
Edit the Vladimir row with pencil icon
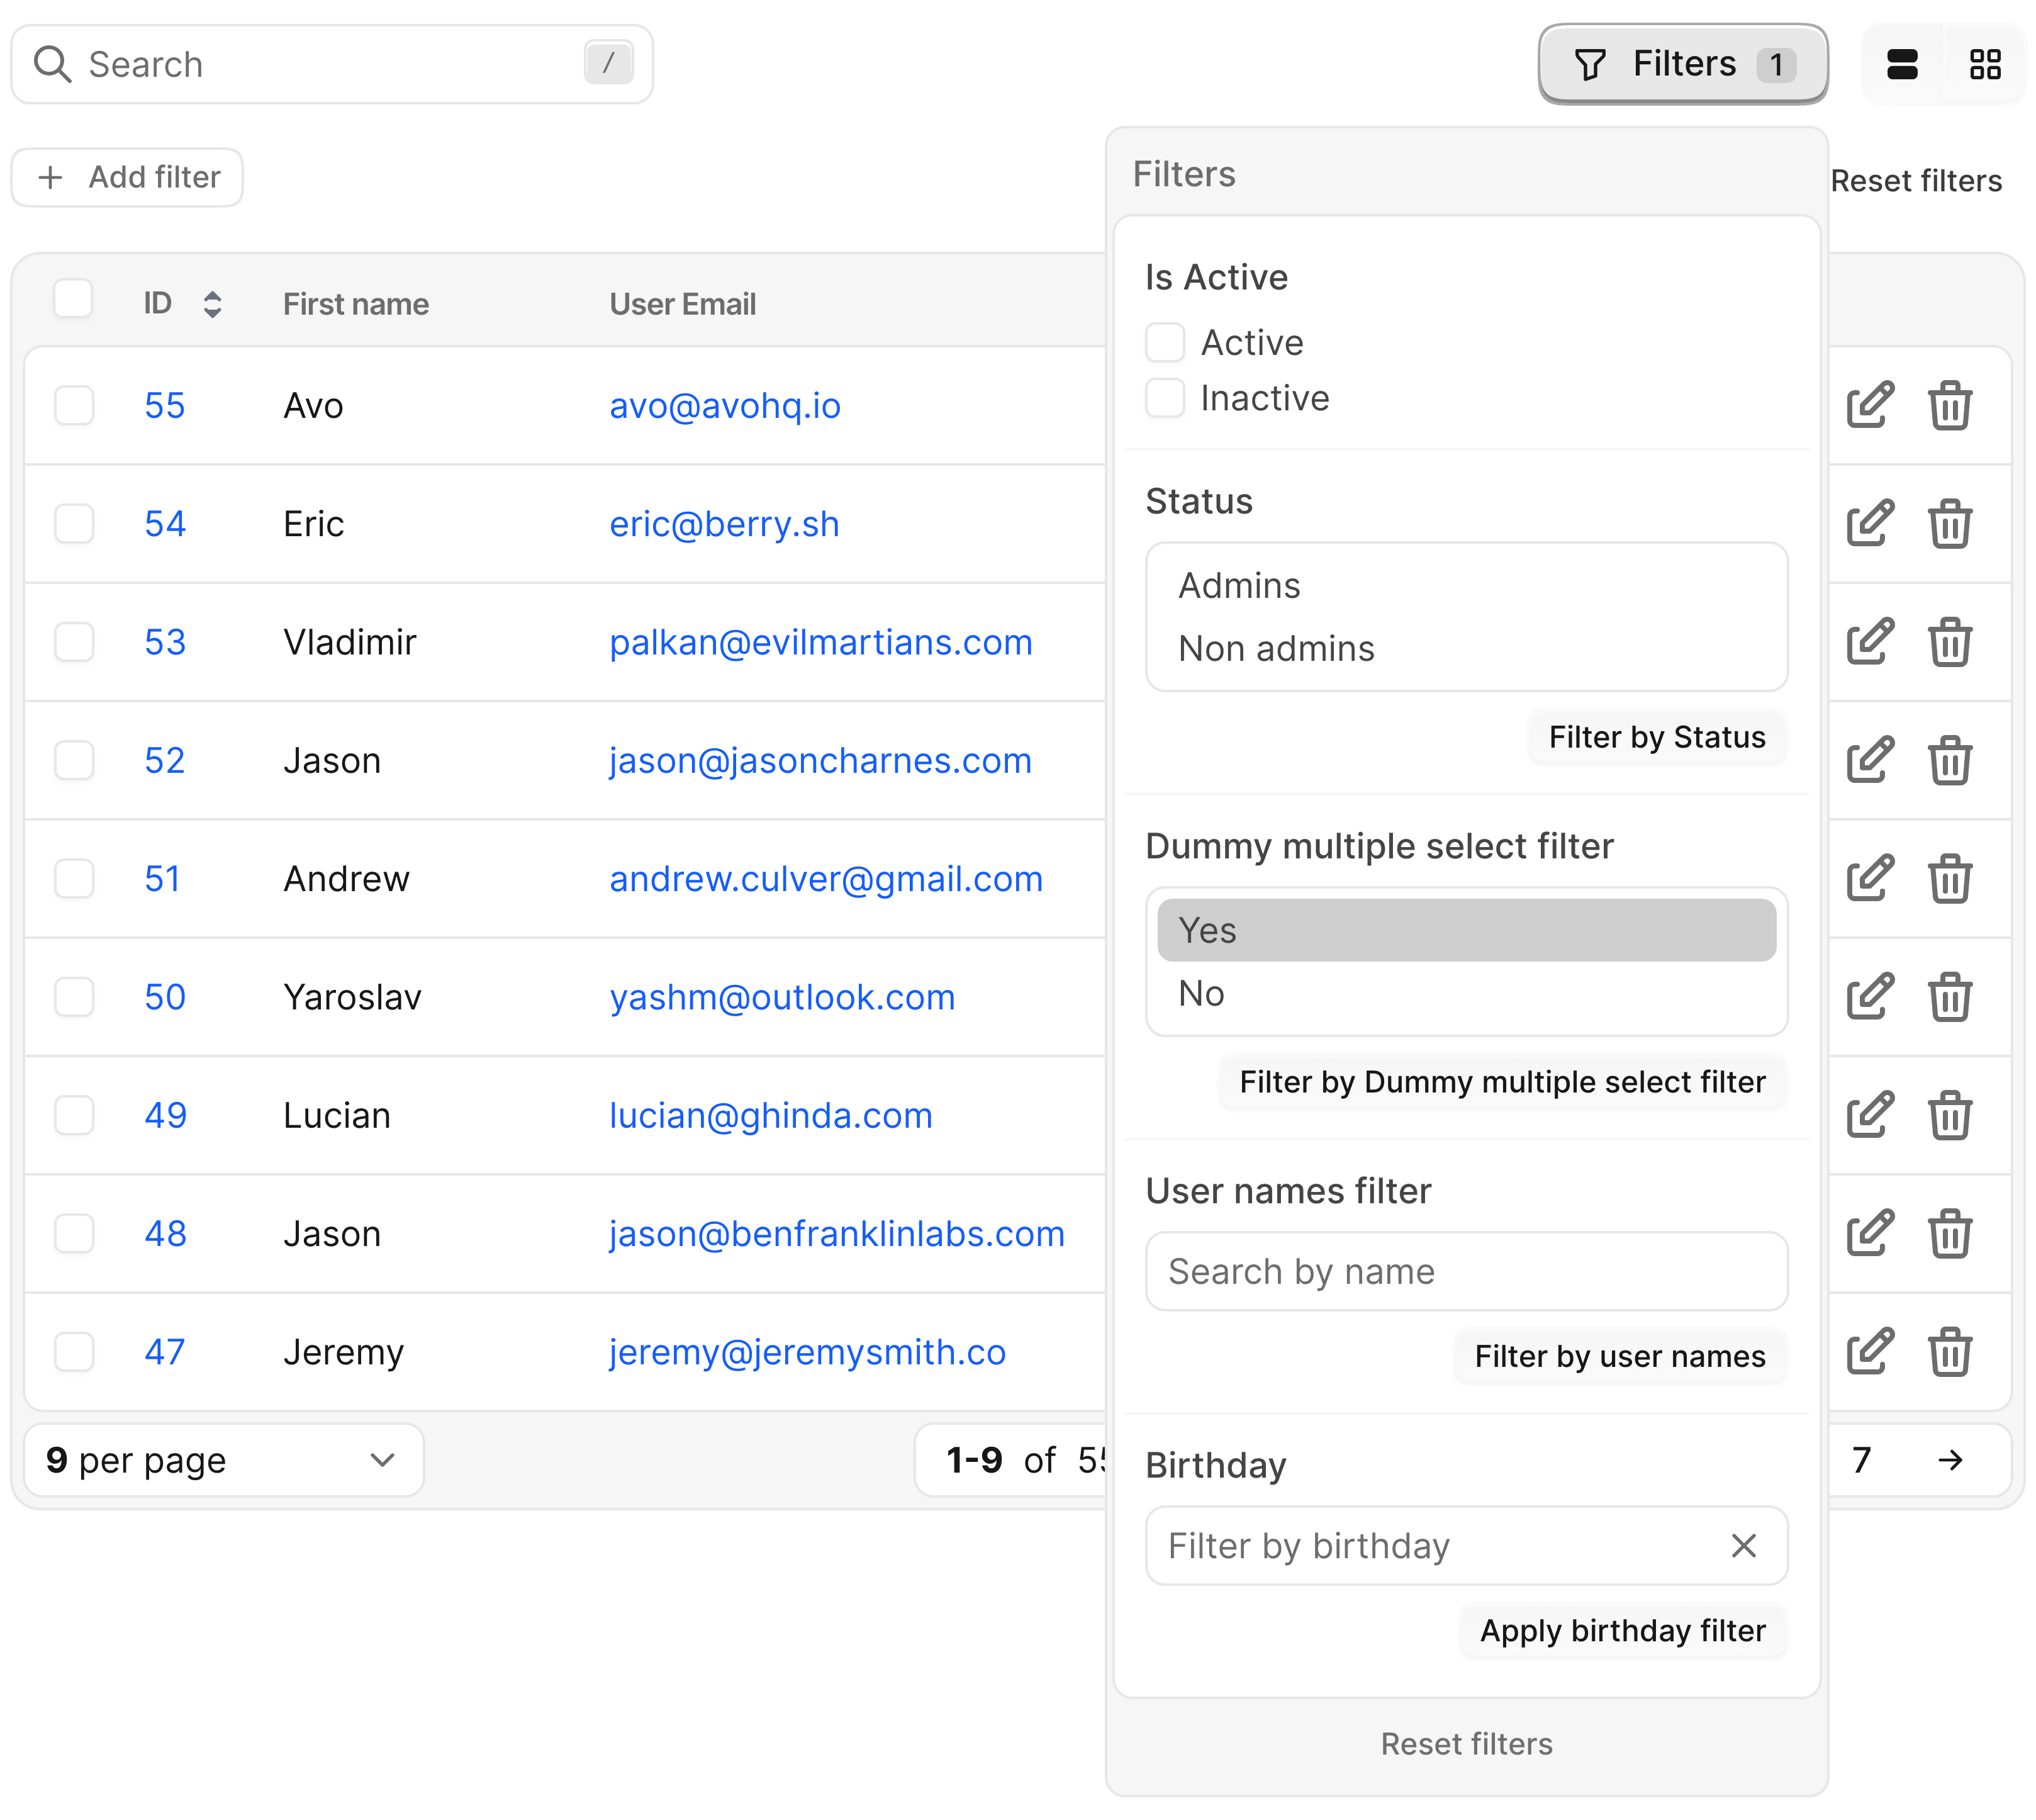[x=1869, y=642]
